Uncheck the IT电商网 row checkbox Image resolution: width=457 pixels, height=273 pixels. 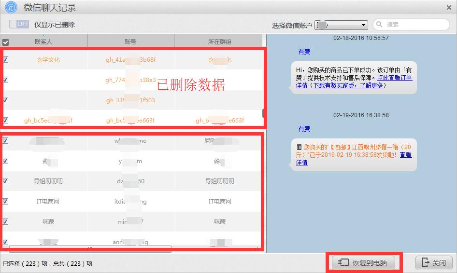pyautogui.click(x=5, y=201)
